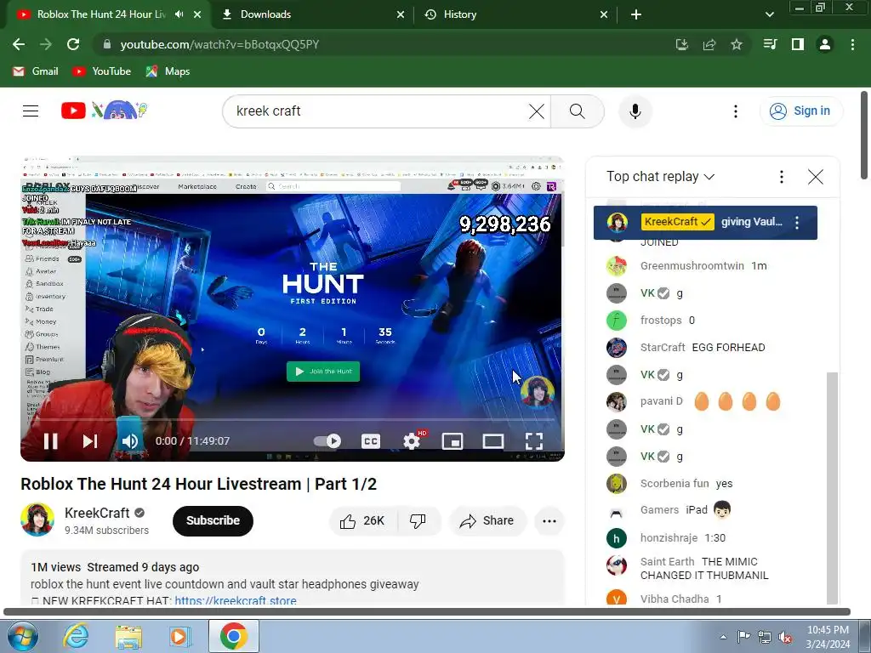Search with your voice microphone
871x653 pixels.
pos(635,111)
